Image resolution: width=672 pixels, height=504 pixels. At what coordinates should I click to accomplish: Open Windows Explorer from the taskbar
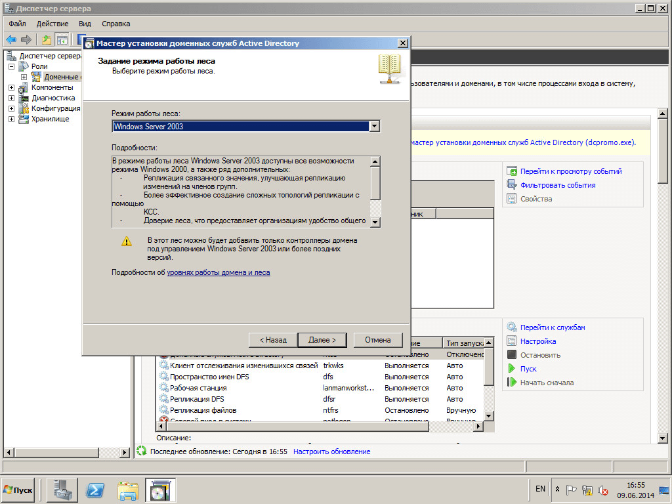point(128,490)
